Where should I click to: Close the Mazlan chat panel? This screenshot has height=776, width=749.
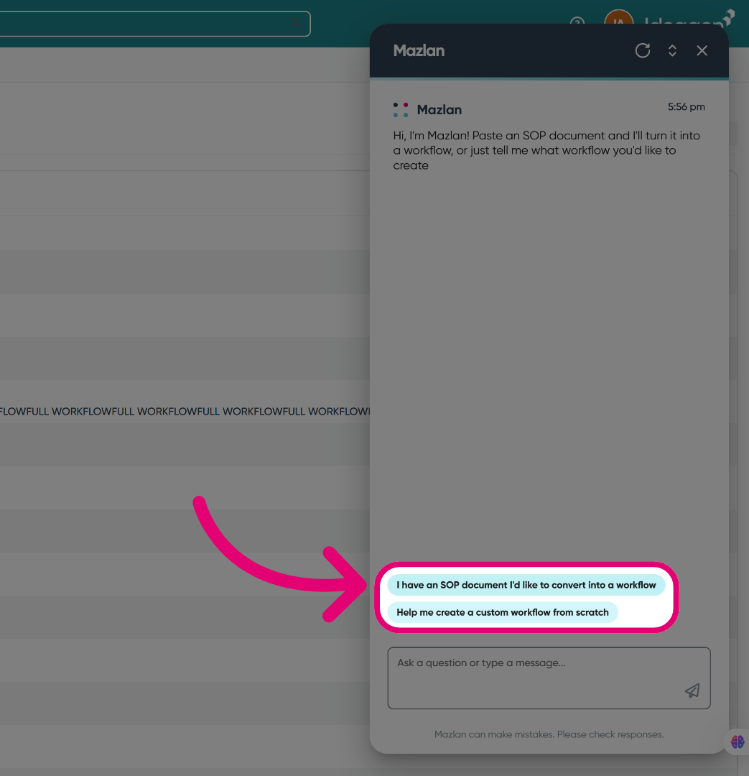pos(702,50)
